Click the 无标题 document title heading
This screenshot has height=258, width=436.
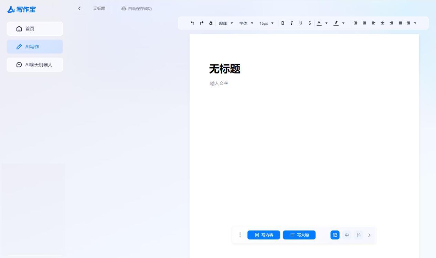(225, 69)
